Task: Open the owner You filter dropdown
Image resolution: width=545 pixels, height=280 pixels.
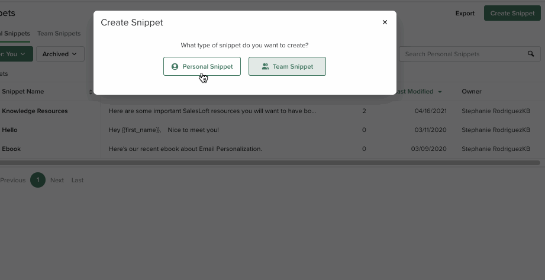Action: (x=14, y=54)
